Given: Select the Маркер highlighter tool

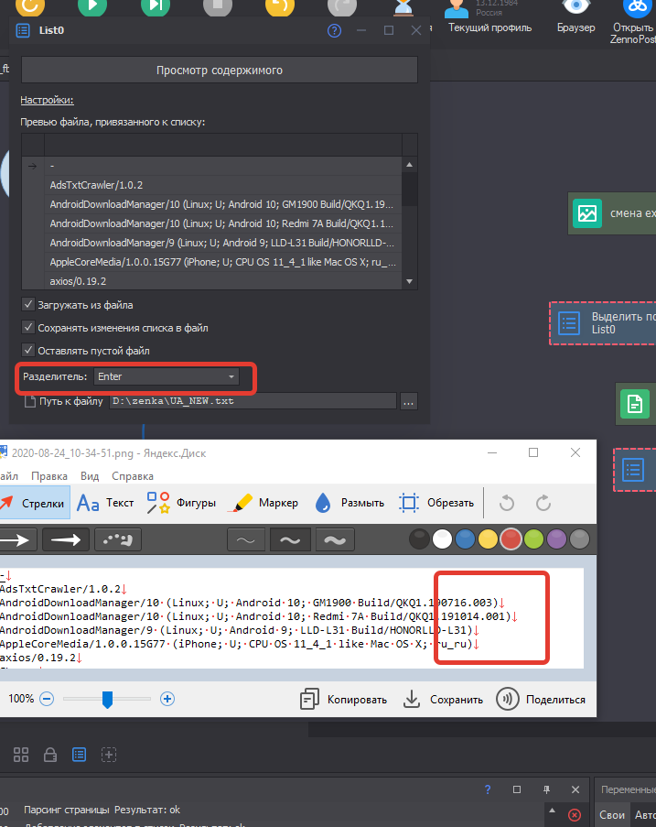Looking at the screenshot, I should click(x=263, y=503).
